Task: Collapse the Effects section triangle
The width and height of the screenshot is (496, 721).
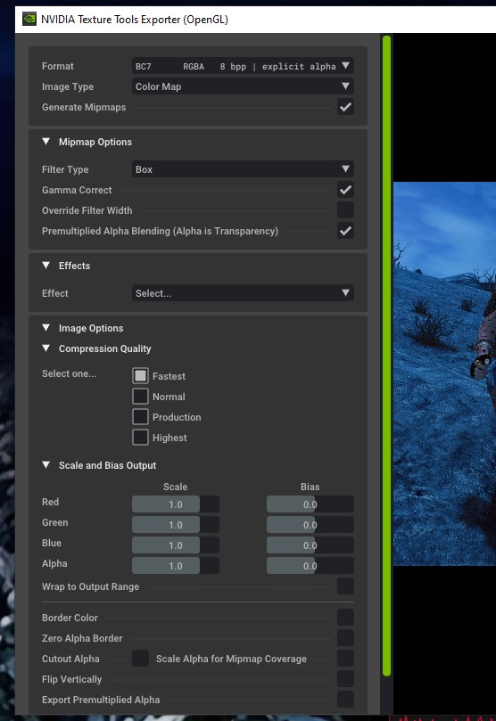Action: coord(46,266)
